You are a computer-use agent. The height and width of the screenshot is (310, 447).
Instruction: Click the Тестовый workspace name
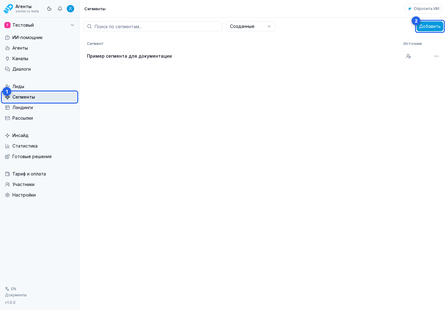point(23,25)
